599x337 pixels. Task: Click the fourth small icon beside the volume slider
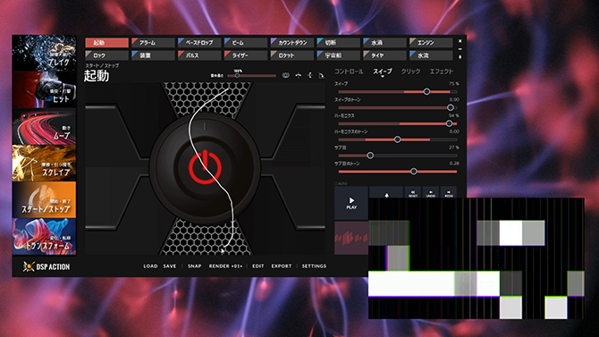(x=321, y=75)
